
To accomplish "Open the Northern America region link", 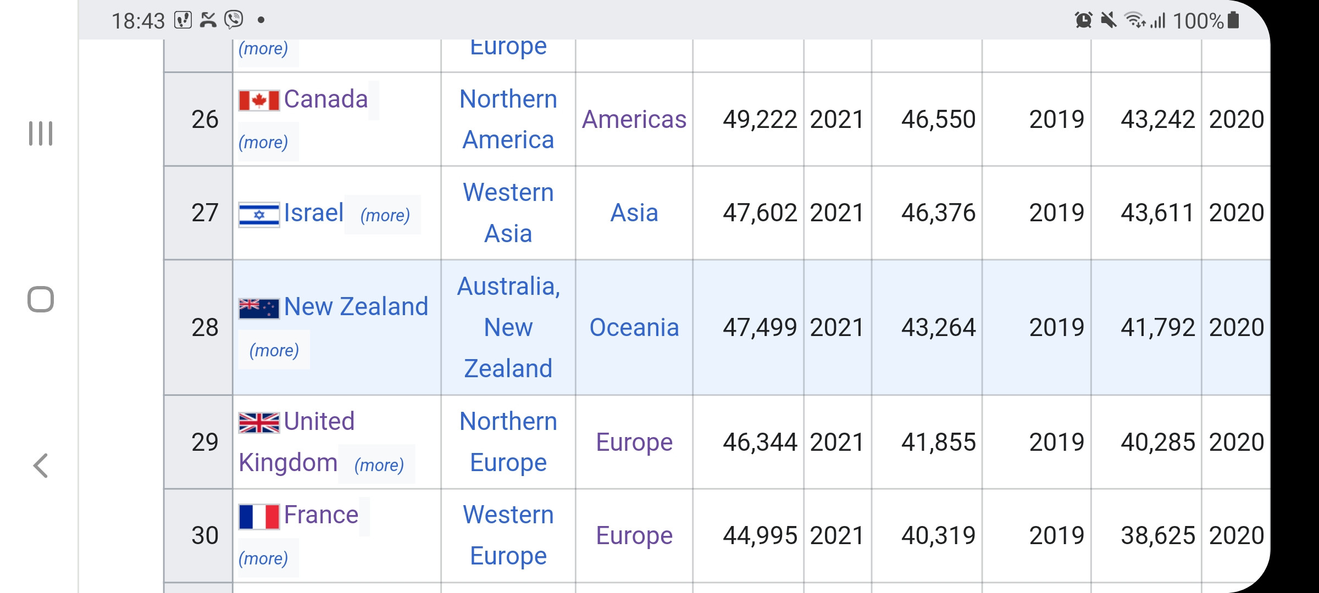I will (508, 119).
